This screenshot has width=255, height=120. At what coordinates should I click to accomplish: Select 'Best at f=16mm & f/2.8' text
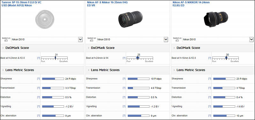pyautogui.click(x=184, y=58)
